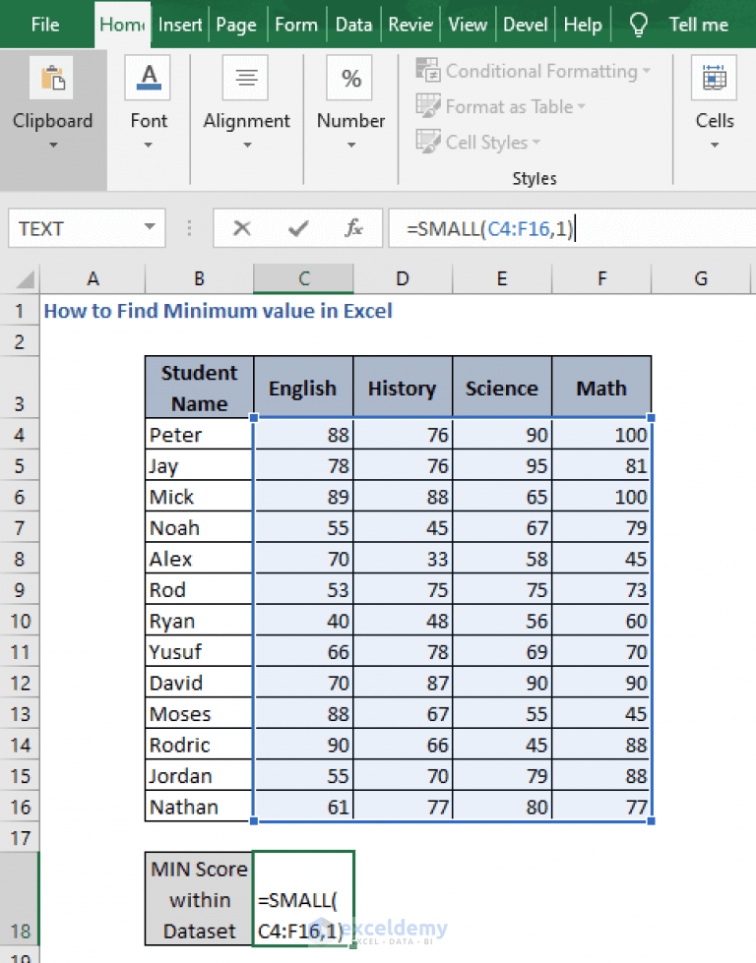Select column A header
This screenshot has width=756, height=963.
tap(93, 278)
